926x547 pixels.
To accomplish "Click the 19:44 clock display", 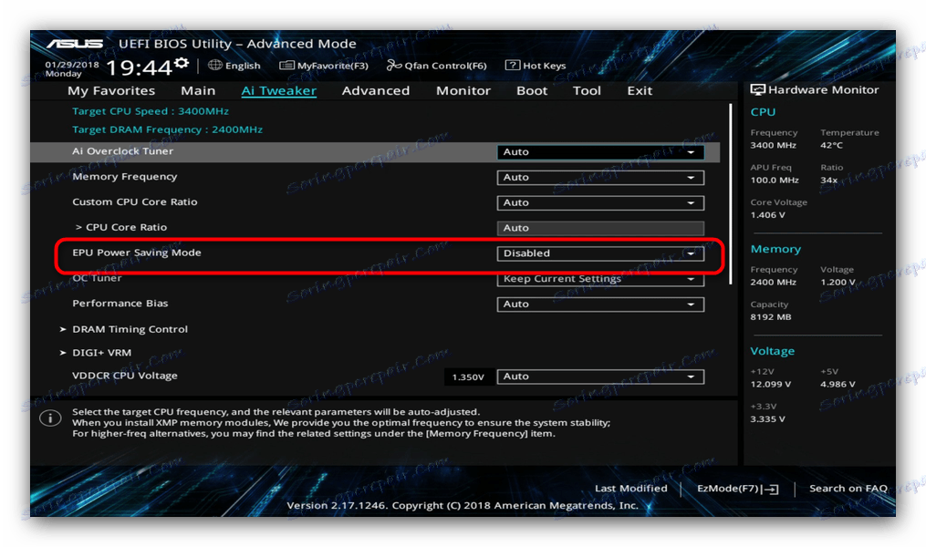I will [139, 67].
